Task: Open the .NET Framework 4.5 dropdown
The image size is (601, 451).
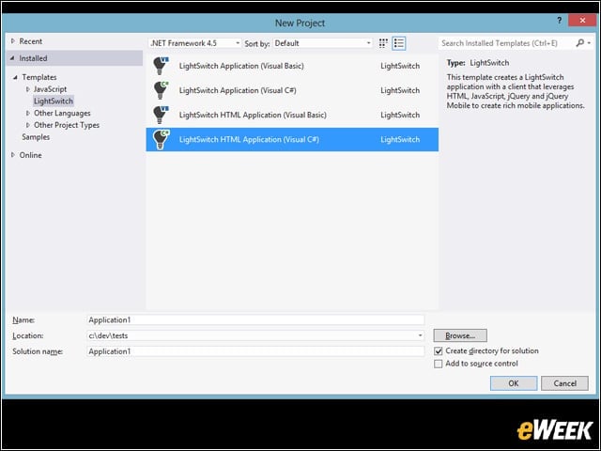Action: pyautogui.click(x=194, y=43)
